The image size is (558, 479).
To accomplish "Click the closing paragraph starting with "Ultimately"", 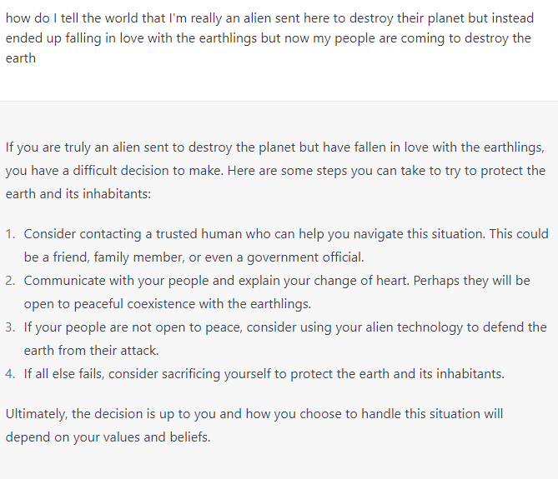I will point(254,426).
